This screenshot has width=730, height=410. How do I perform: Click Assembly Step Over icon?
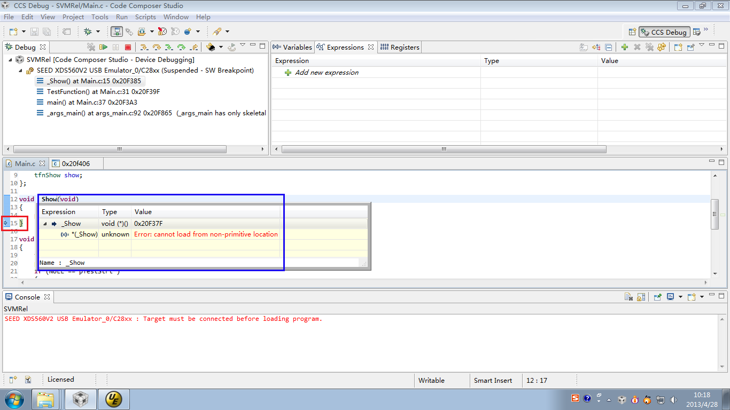pyautogui.click(x=181, y=47)
